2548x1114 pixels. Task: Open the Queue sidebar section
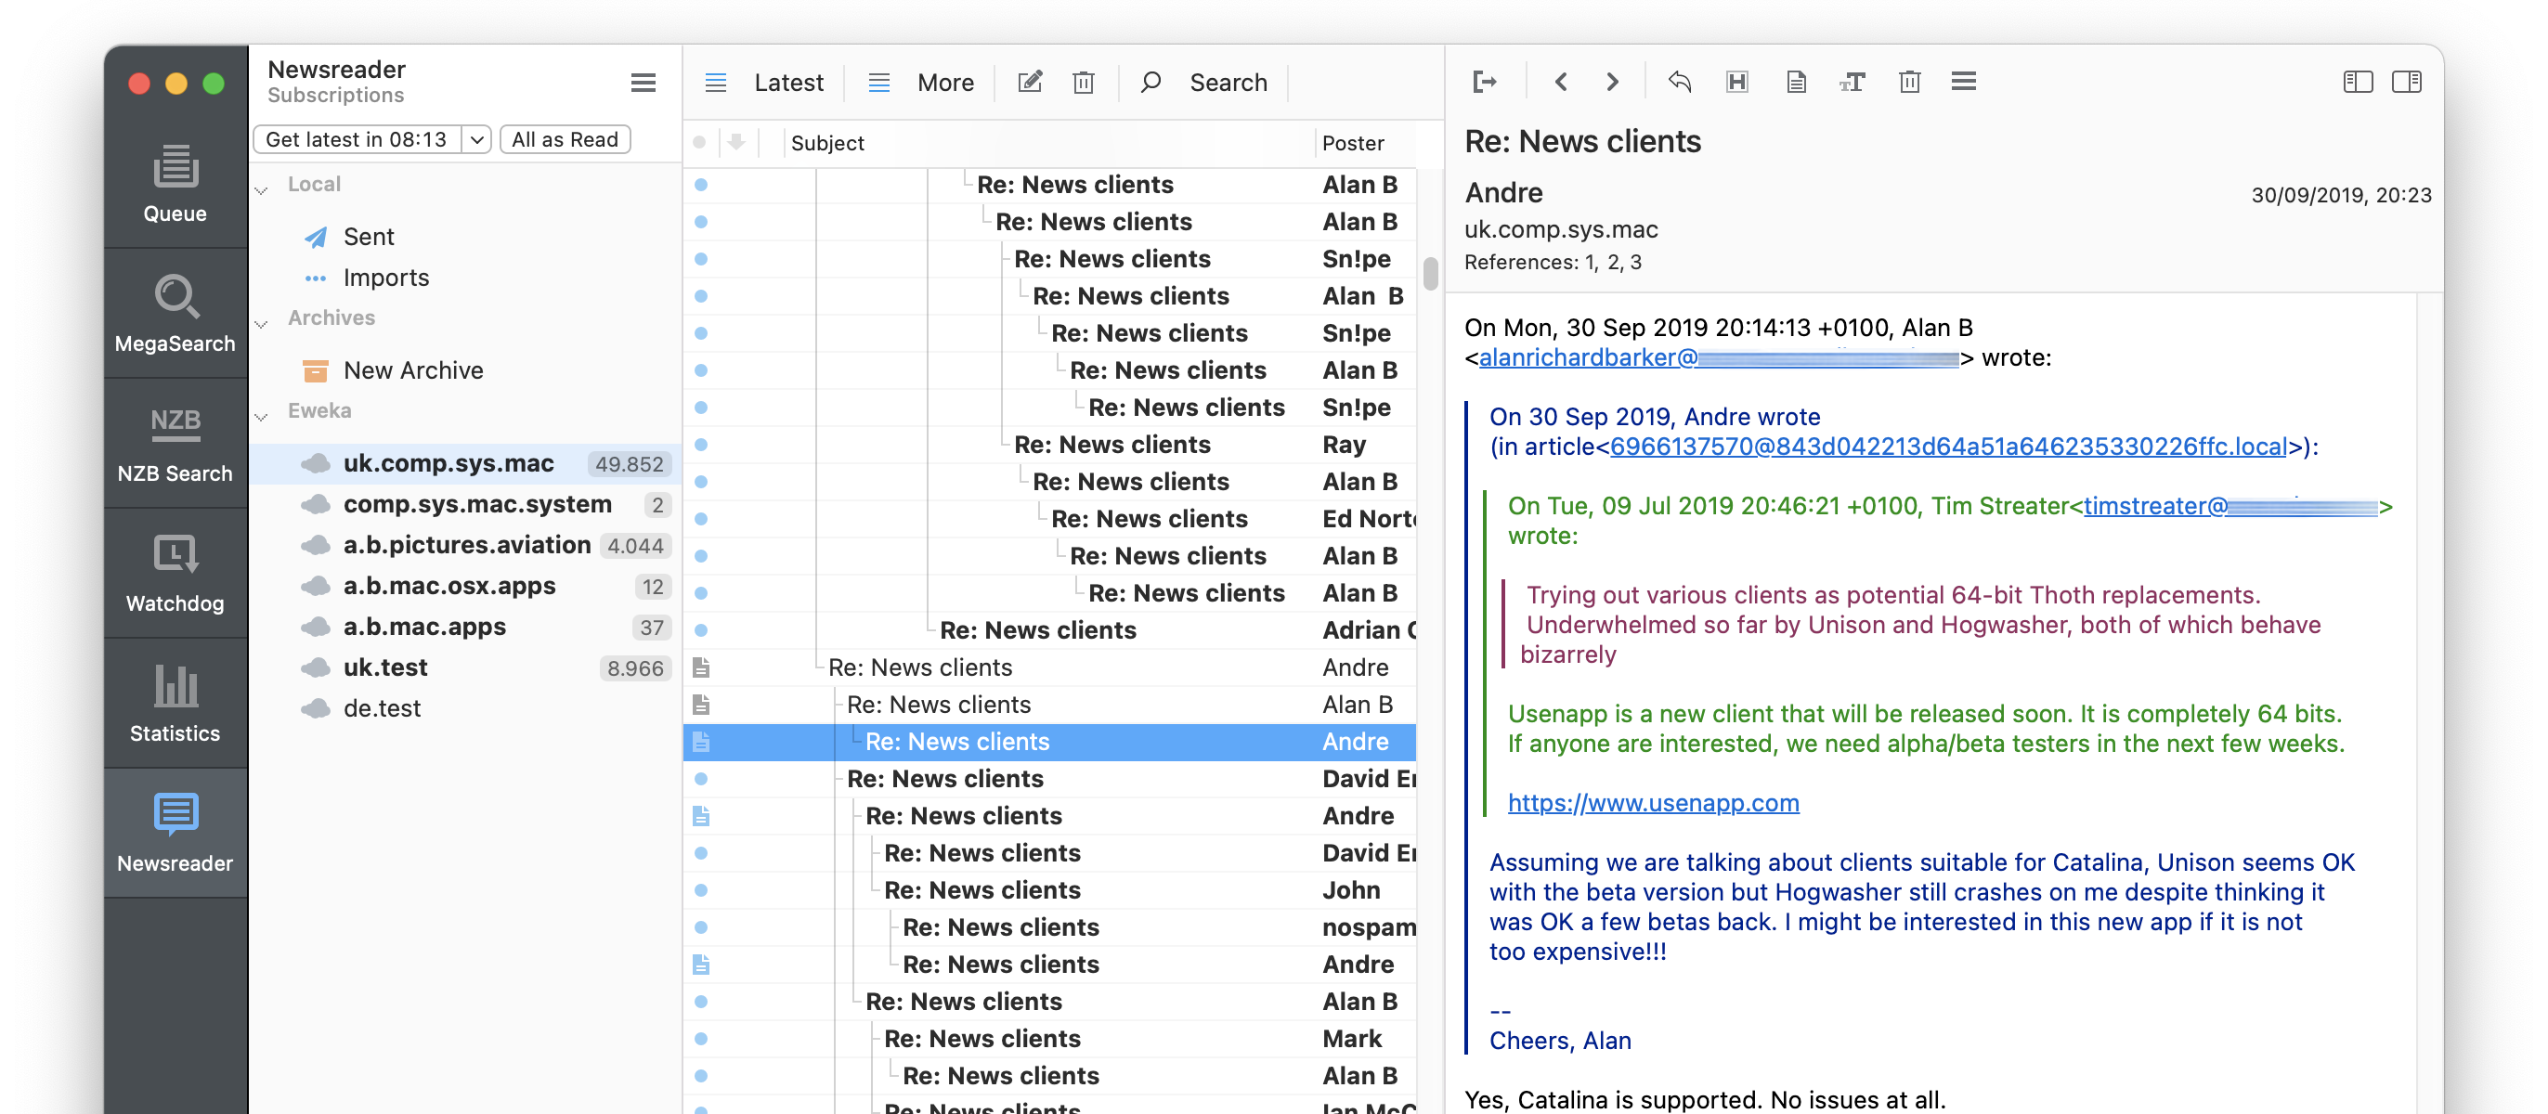click(x=175, y=184)
